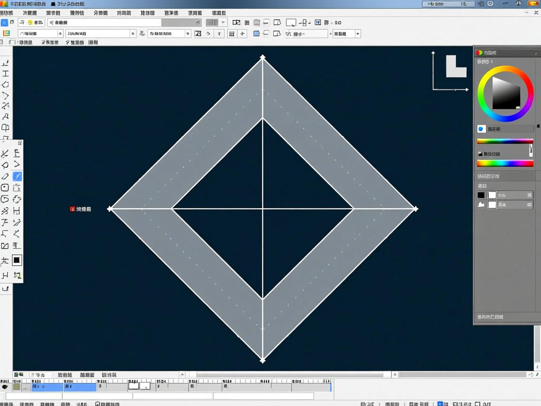Image resolution: width=541 pixels, height=406 pixels.
Task: Select the highlighted blue brush tool in floating palette
Action: pos(17,176)
